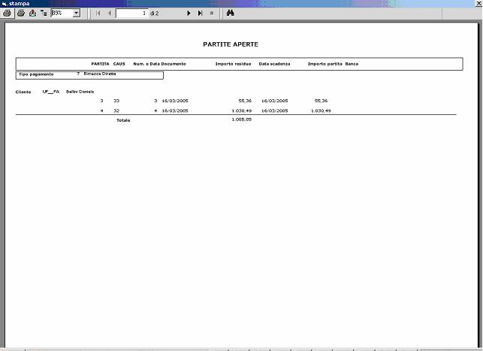483x351 pixels.
Task: Click causale code 33
Action: 116,101
